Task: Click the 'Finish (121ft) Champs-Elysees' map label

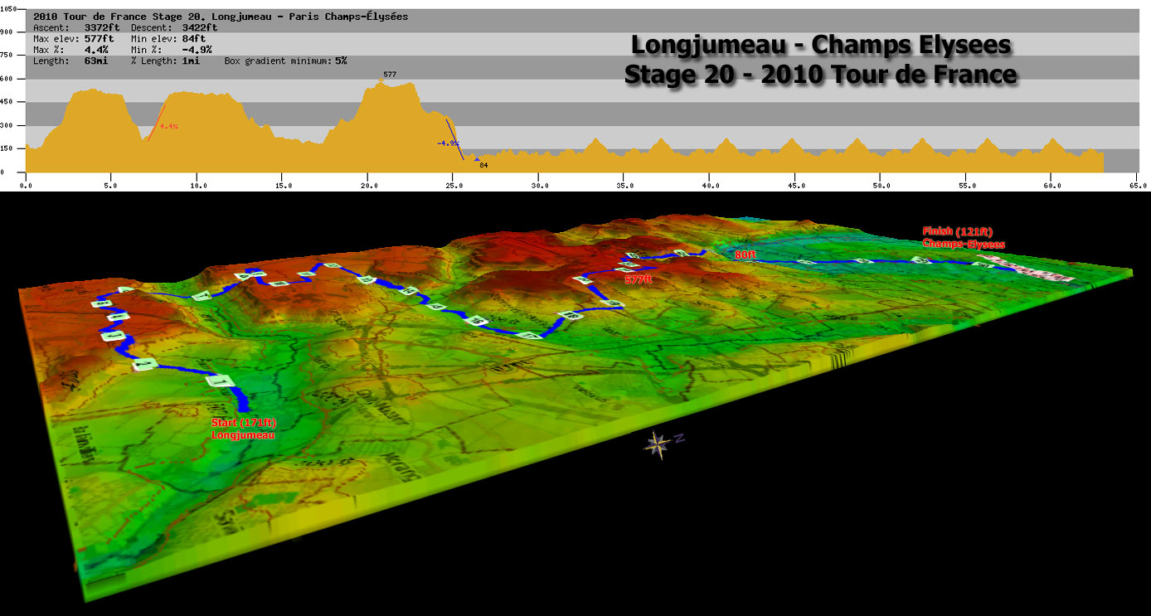Action: 964,238
